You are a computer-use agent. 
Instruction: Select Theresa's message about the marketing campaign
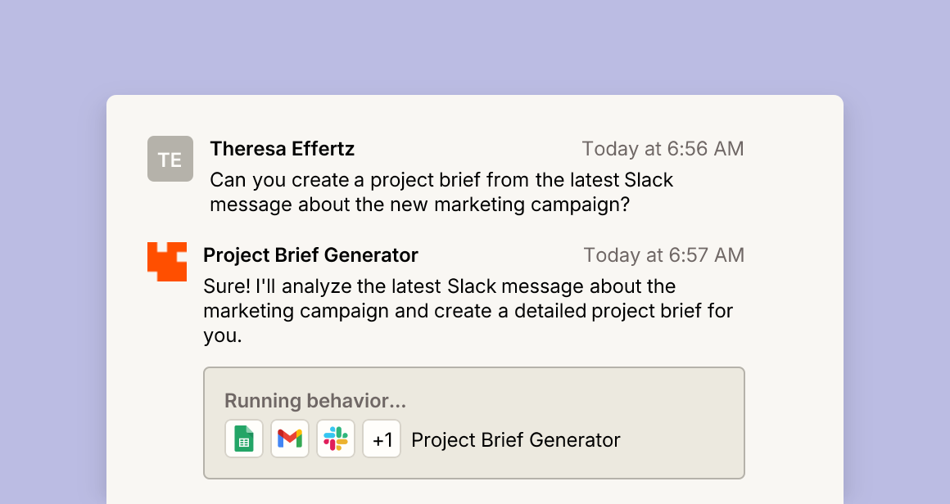pos(441,191)
